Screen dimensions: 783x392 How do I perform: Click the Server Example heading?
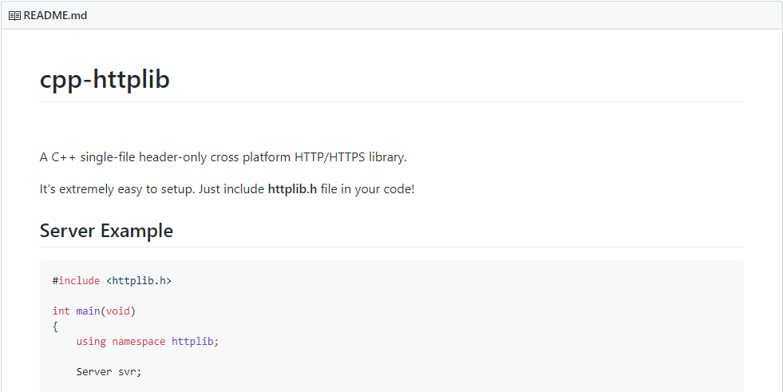coord(106,231)
